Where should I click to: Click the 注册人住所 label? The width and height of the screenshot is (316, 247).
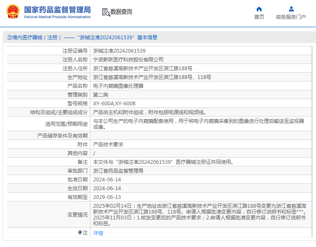(x=75, y=69)
